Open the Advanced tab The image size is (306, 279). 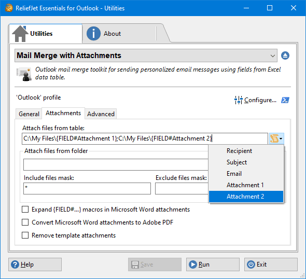101,114
